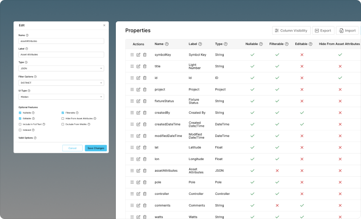Viewport: 361px width, 219px height.
Task: Click the Export button
Action: [323, 31]
